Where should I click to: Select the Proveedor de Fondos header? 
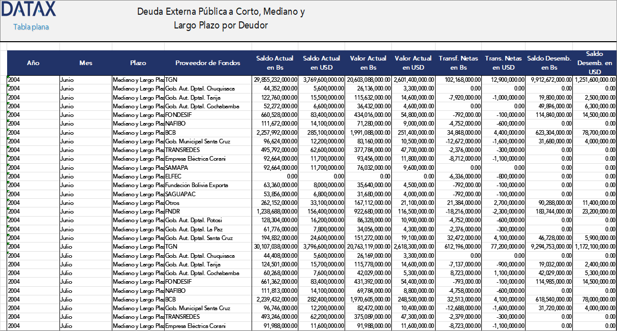(207, 63)
